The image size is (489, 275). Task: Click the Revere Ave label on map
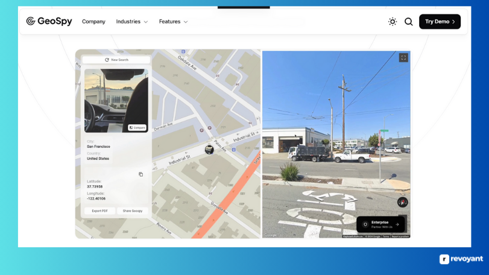(x=164, y=228)
